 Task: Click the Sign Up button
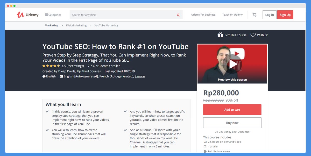285,15
